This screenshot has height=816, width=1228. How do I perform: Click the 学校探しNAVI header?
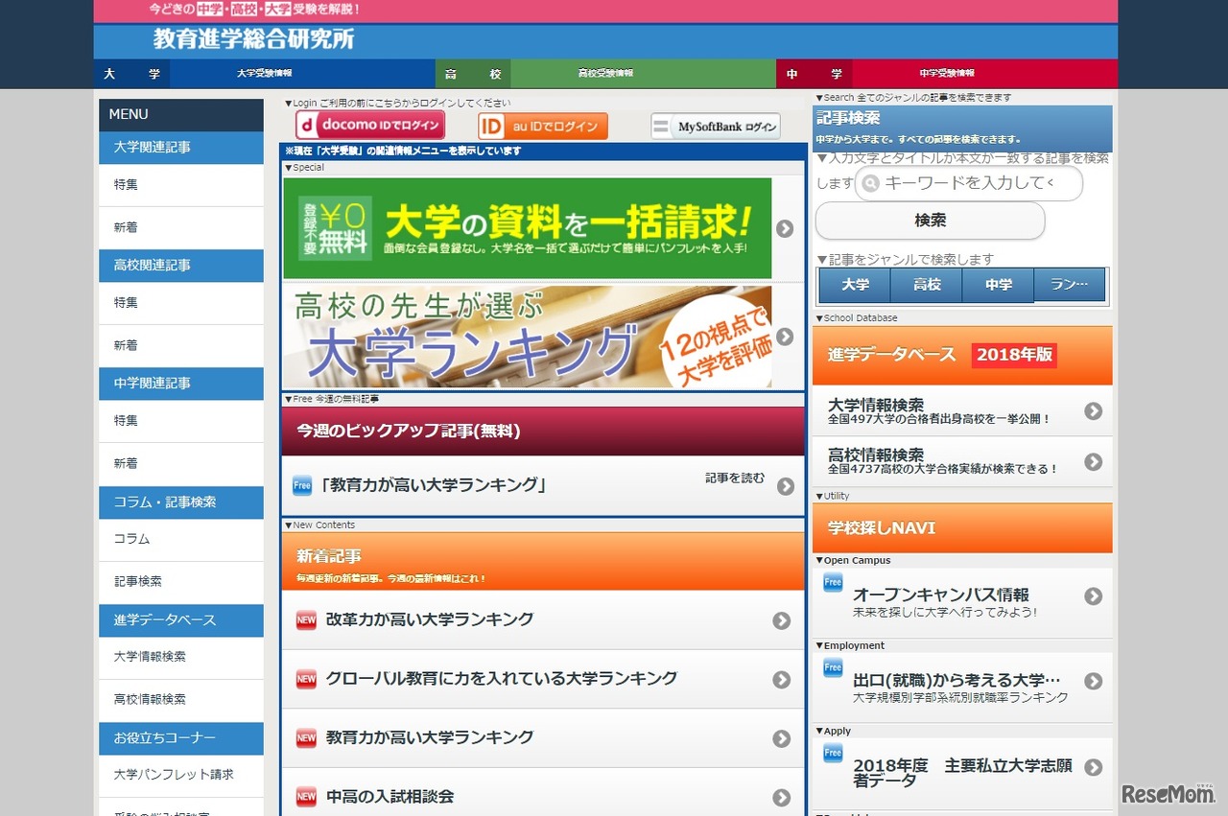(962, 528)
